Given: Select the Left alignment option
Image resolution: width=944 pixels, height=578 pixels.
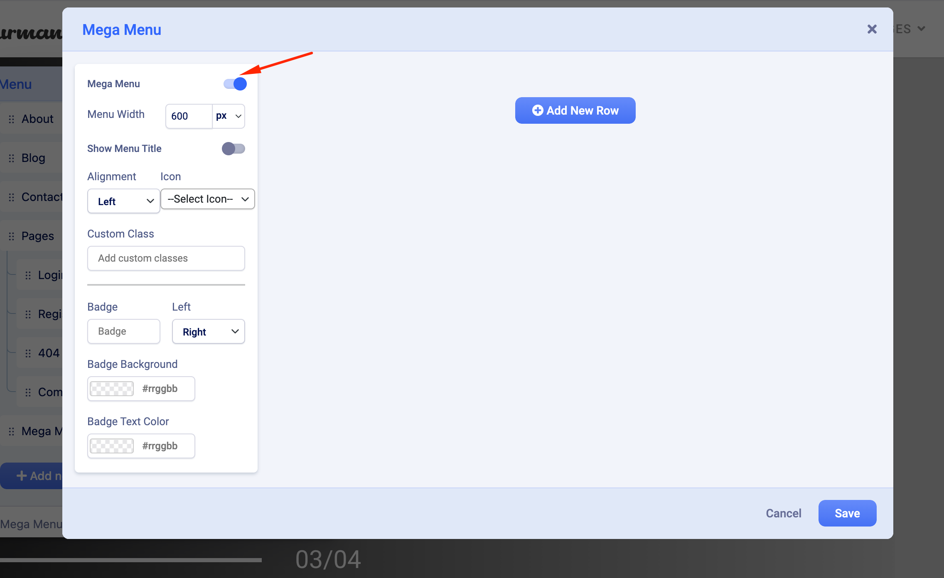Looking at the screenshot, I should coord(122,199).
